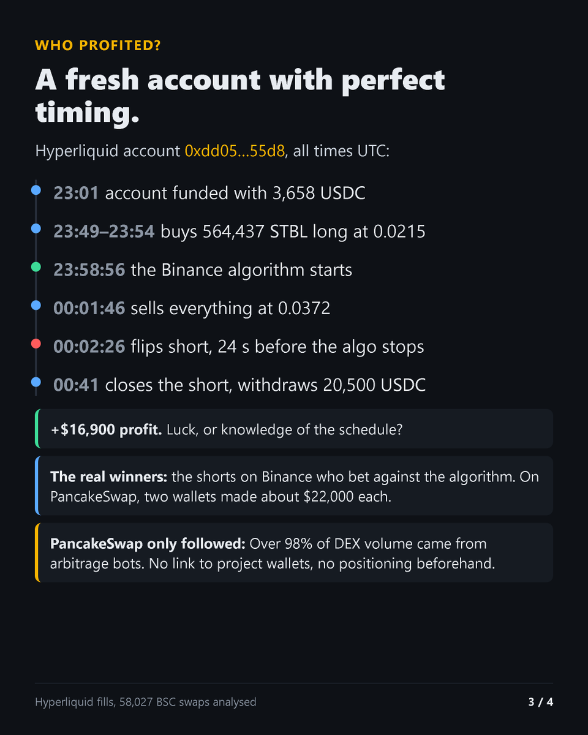This screenshot has width=588, height=735.
Task: Click the blue dot beside 23:49–23:54 buy entry
Action: pyautogui.click(x=36, y=228)
